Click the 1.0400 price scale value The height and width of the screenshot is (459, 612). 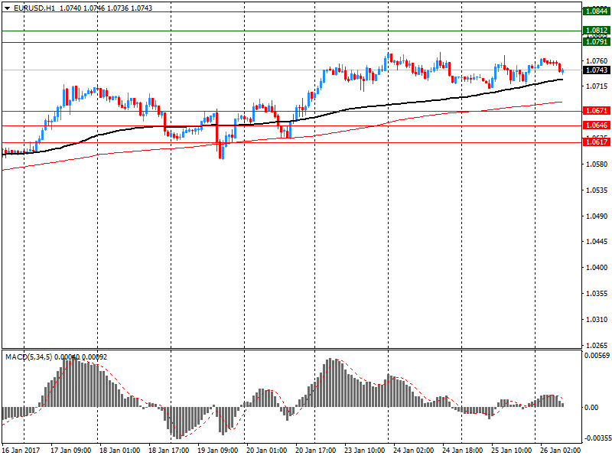tap(597, 268)
